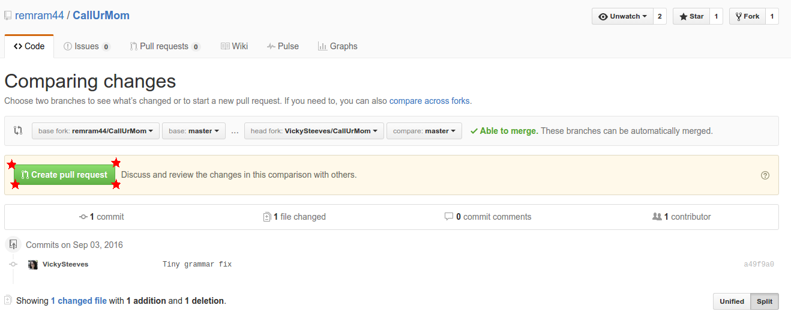
Task: Switch to the Wiki tab
Action: click(x=234, y=46)
